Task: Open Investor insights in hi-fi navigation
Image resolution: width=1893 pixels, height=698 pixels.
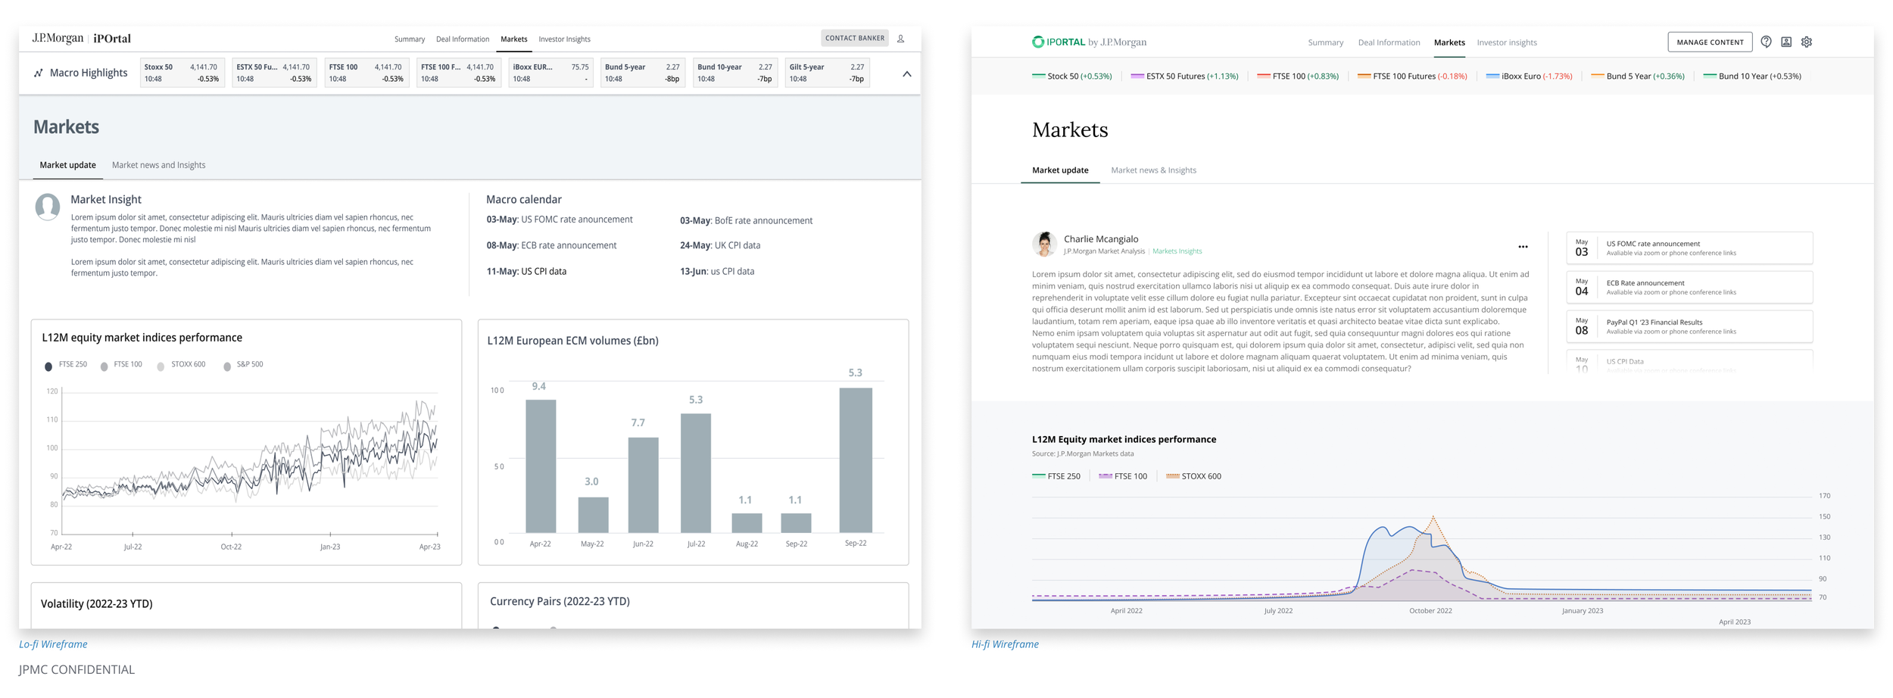Action: [x=1506, y=43]
